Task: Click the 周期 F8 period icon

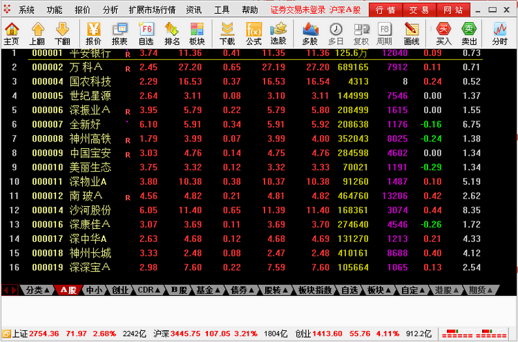Action: (x=384, y=33)
